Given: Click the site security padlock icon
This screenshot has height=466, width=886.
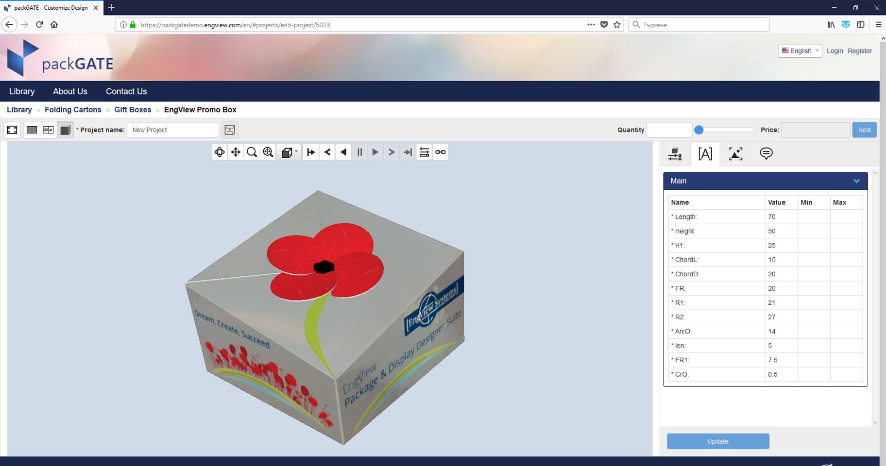Looking at the screenshot, I should tap(133, 25).
